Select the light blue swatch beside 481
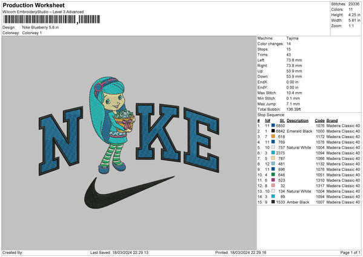Image resolution: width=363 pixels, height=257 pixels. pos(273,164)
